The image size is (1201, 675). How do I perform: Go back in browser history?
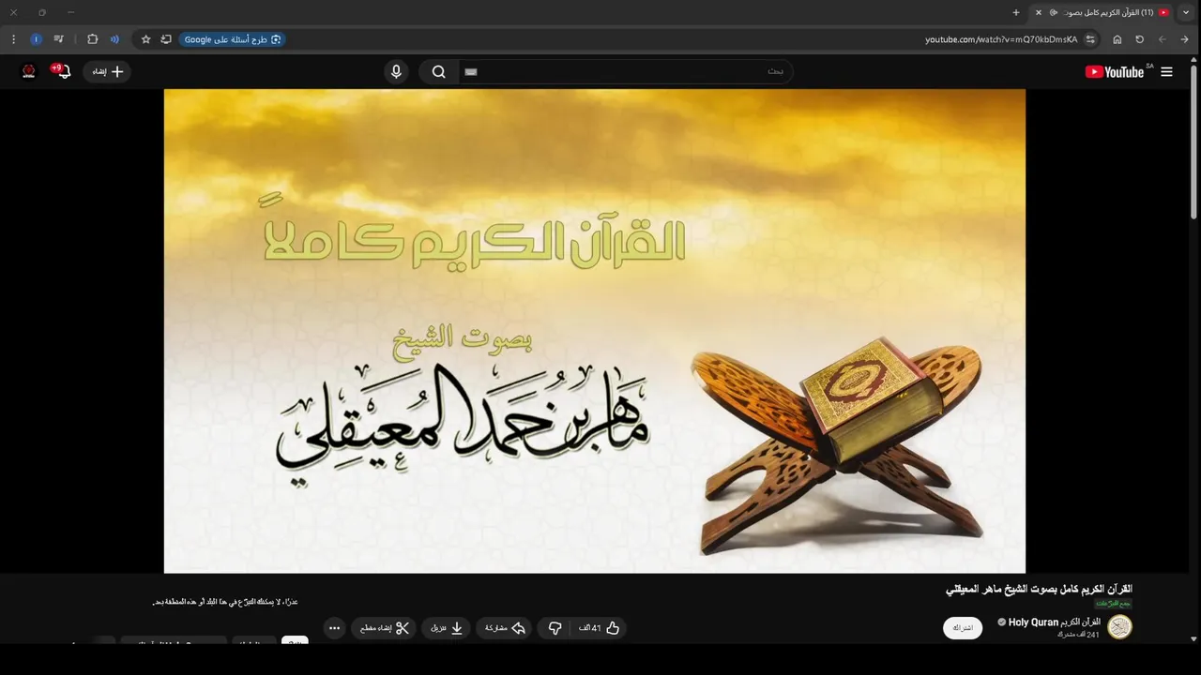pos(1184,39)
